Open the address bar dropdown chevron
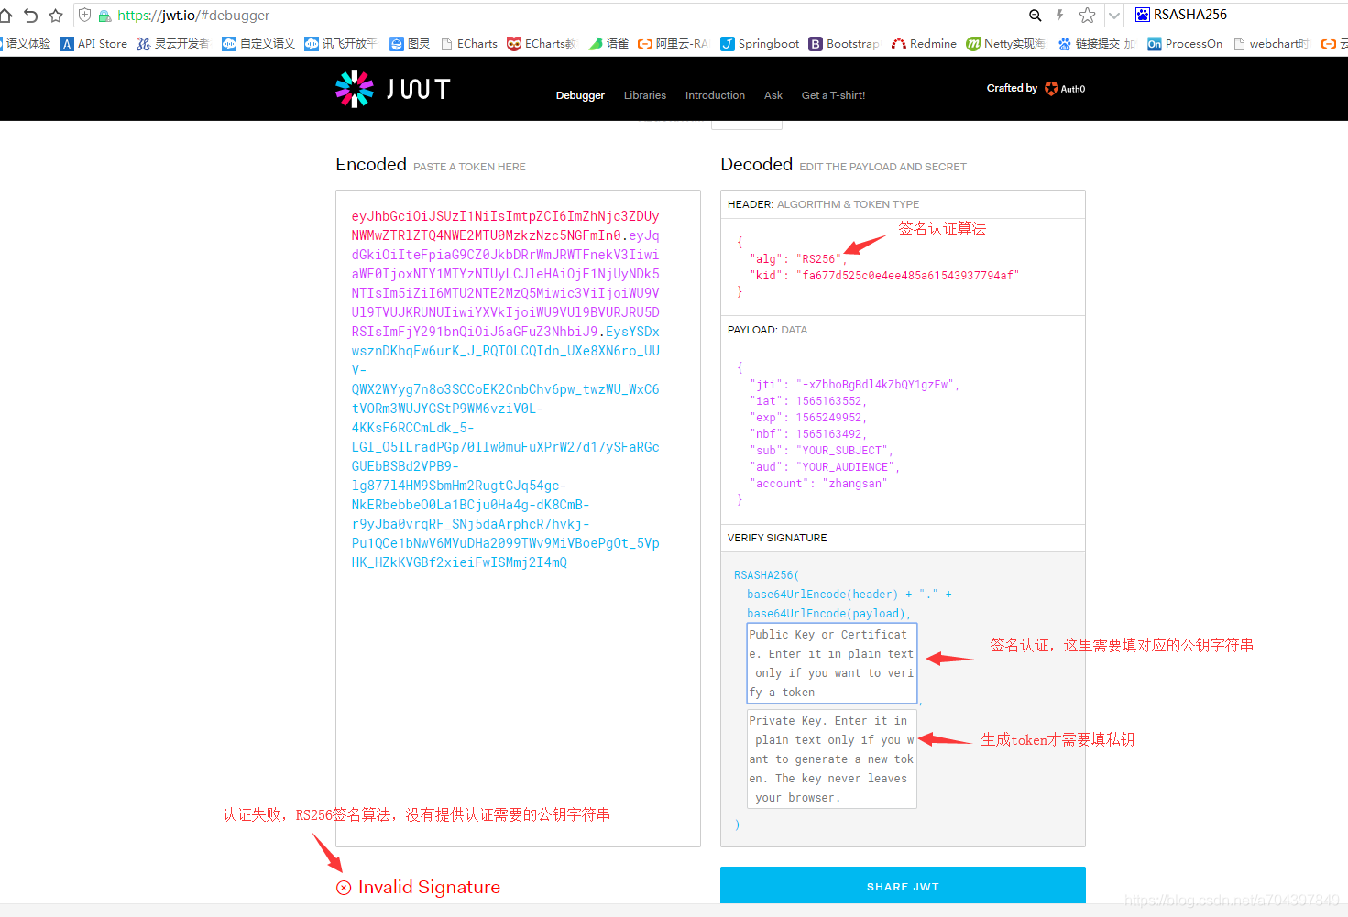 point(1114,16)
